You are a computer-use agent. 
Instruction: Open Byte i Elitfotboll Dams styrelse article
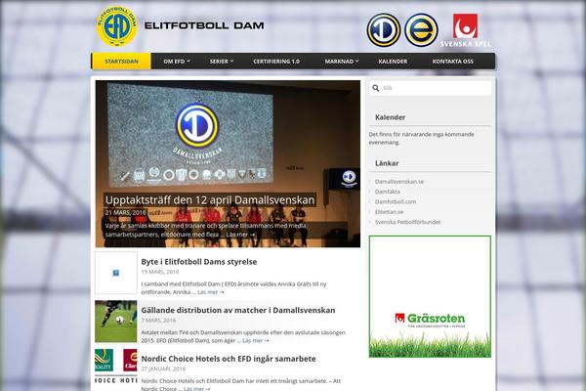[199, 262]
